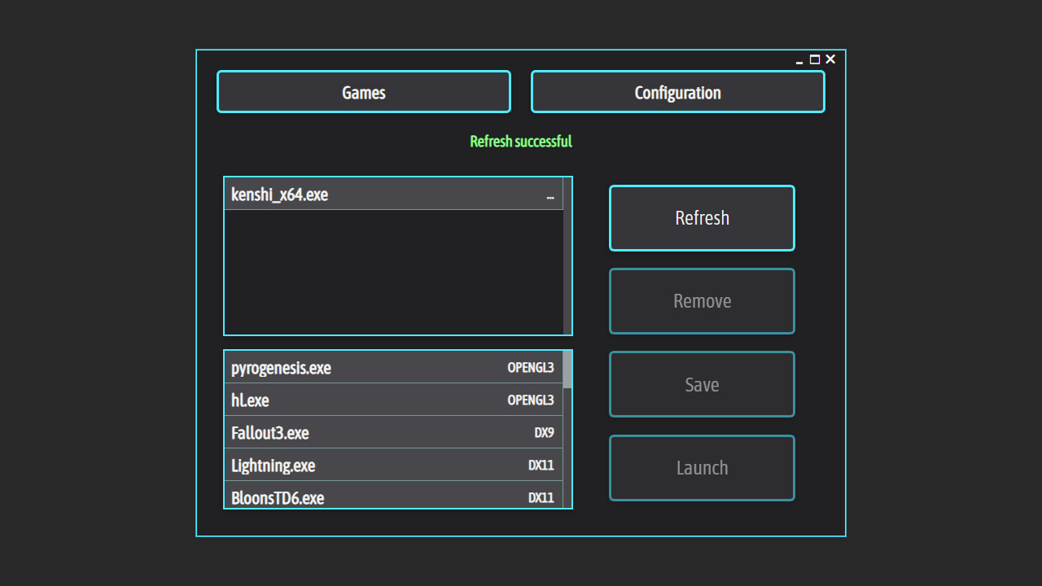Open the Configuration tab

pos(677,92)
